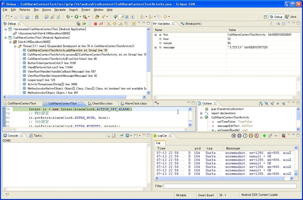Click the red Terminate button
Image resolution: width=303 pixels, height=200 pixels.
pos(95,23)
